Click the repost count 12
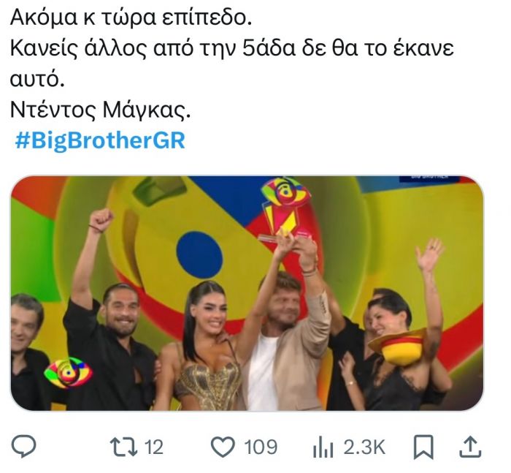 (153, 447)
